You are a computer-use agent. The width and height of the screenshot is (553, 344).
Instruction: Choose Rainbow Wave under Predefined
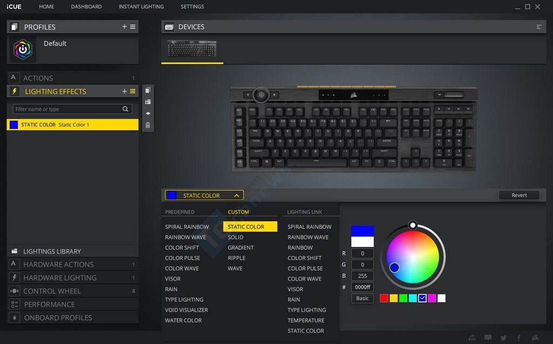185,237
